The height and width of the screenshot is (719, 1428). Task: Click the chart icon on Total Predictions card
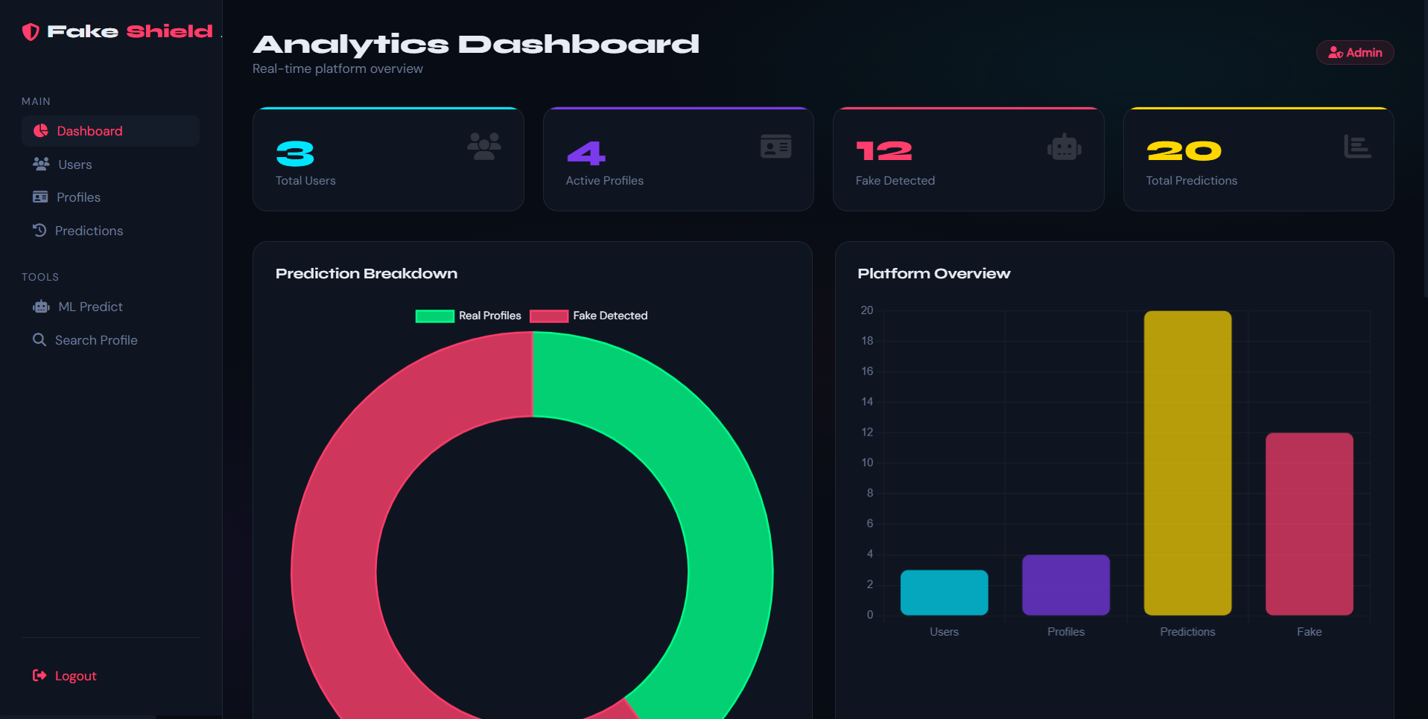point(1357,146)
